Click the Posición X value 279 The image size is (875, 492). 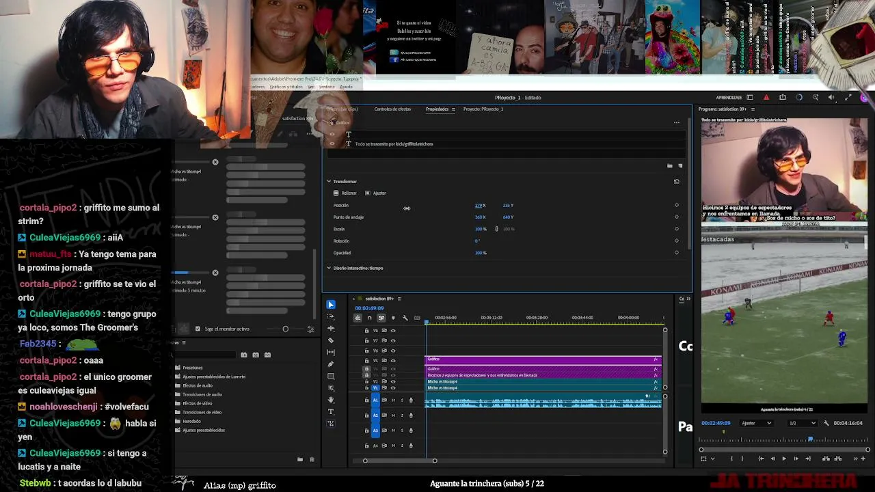click(479, 205)
